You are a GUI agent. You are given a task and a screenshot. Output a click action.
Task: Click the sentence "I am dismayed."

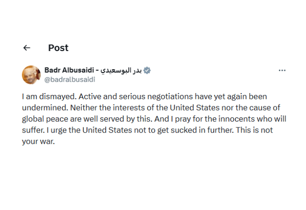pyautogui.click(x=44, y=97)
